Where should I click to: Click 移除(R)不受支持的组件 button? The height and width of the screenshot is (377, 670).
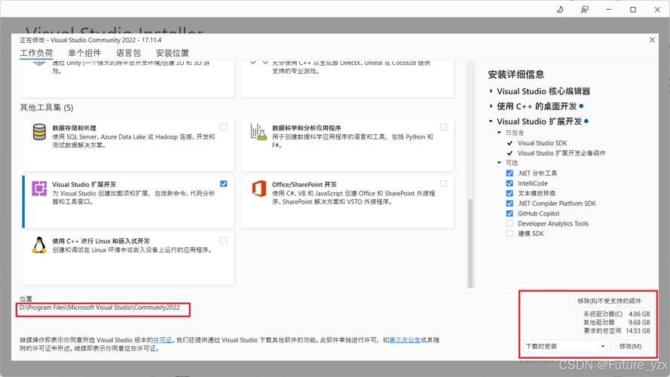point(609,301)
